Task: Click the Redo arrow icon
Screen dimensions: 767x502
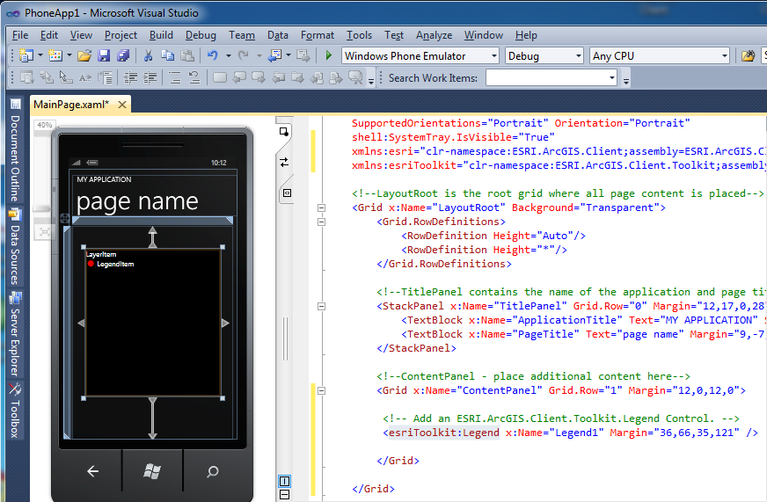Action: pyautogui.click(x=243, y=55)
